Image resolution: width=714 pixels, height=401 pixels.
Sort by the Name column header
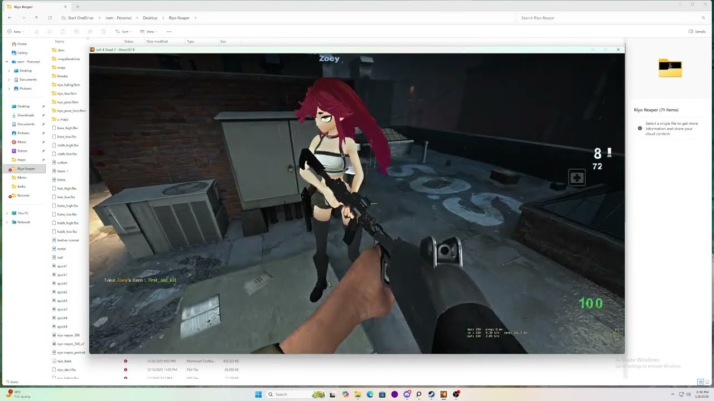60,42
